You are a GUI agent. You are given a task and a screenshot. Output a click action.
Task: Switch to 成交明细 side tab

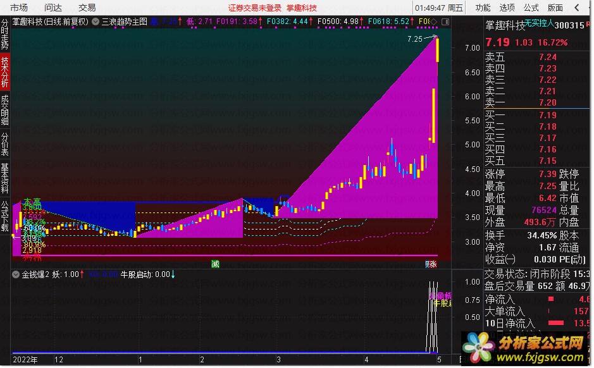(4, 109)
